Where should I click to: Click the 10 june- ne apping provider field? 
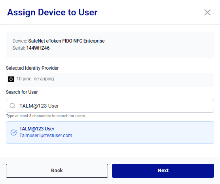click(x=110, y=80)
